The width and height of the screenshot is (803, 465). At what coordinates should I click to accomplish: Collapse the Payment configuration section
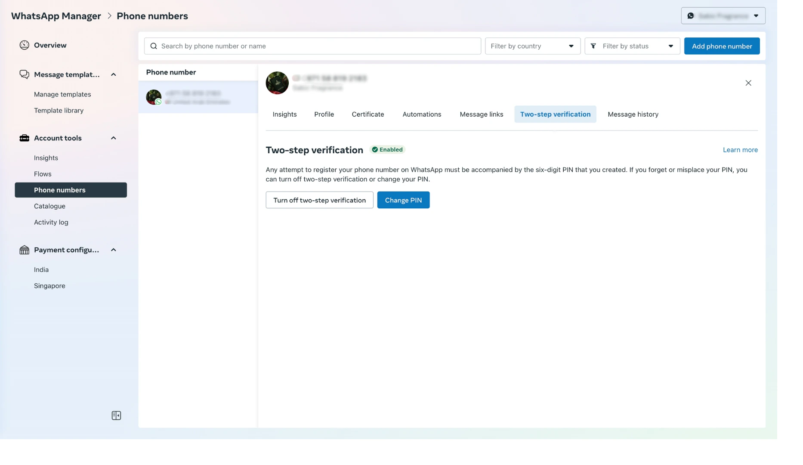(114, 250)
